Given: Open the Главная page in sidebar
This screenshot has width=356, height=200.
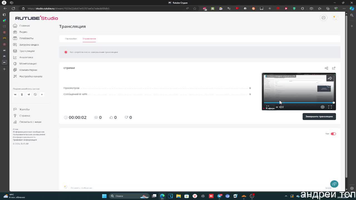Looking at the screenshot, I should (21, 26).
